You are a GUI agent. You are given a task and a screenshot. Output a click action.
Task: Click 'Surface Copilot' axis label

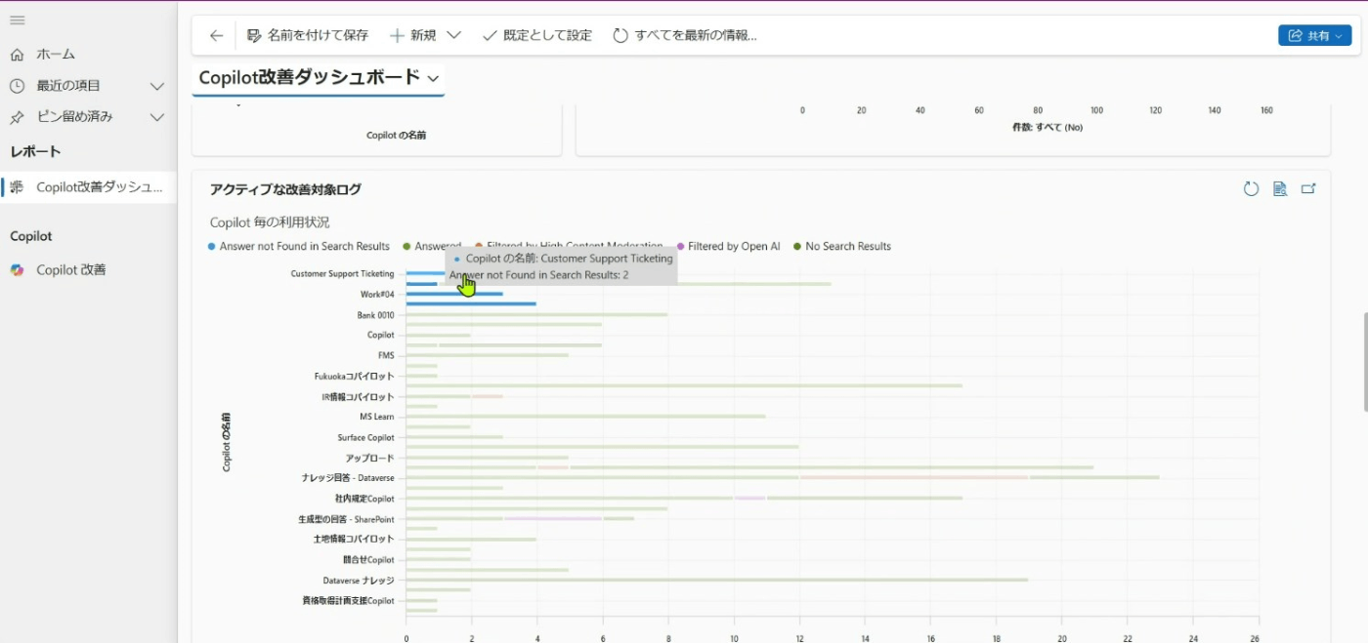pyautogui.click(x=365, y=438)
